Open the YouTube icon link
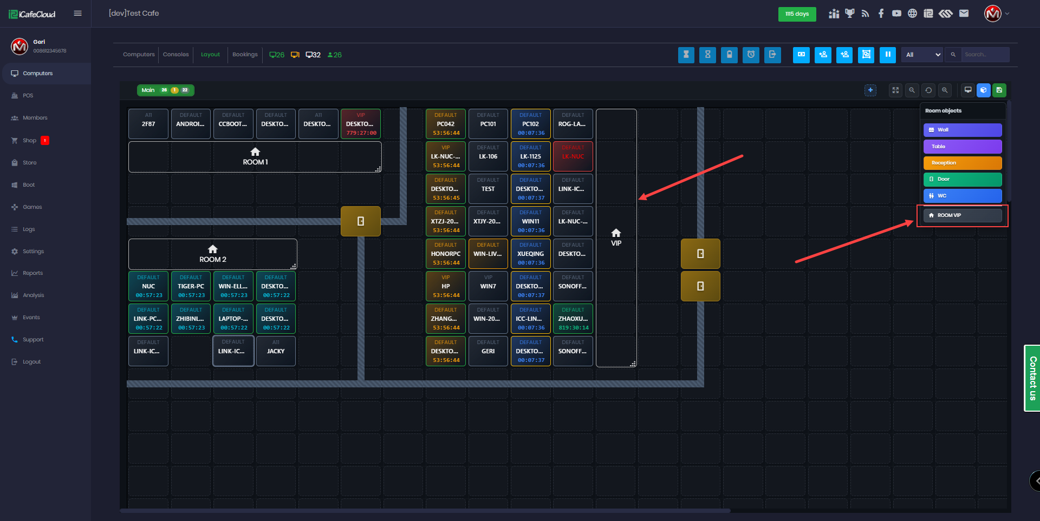 [896, 14]
